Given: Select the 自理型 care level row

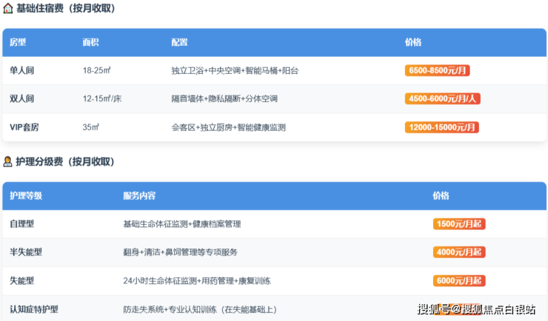Looking at the screenshot, I should click(x=22, y=223).
